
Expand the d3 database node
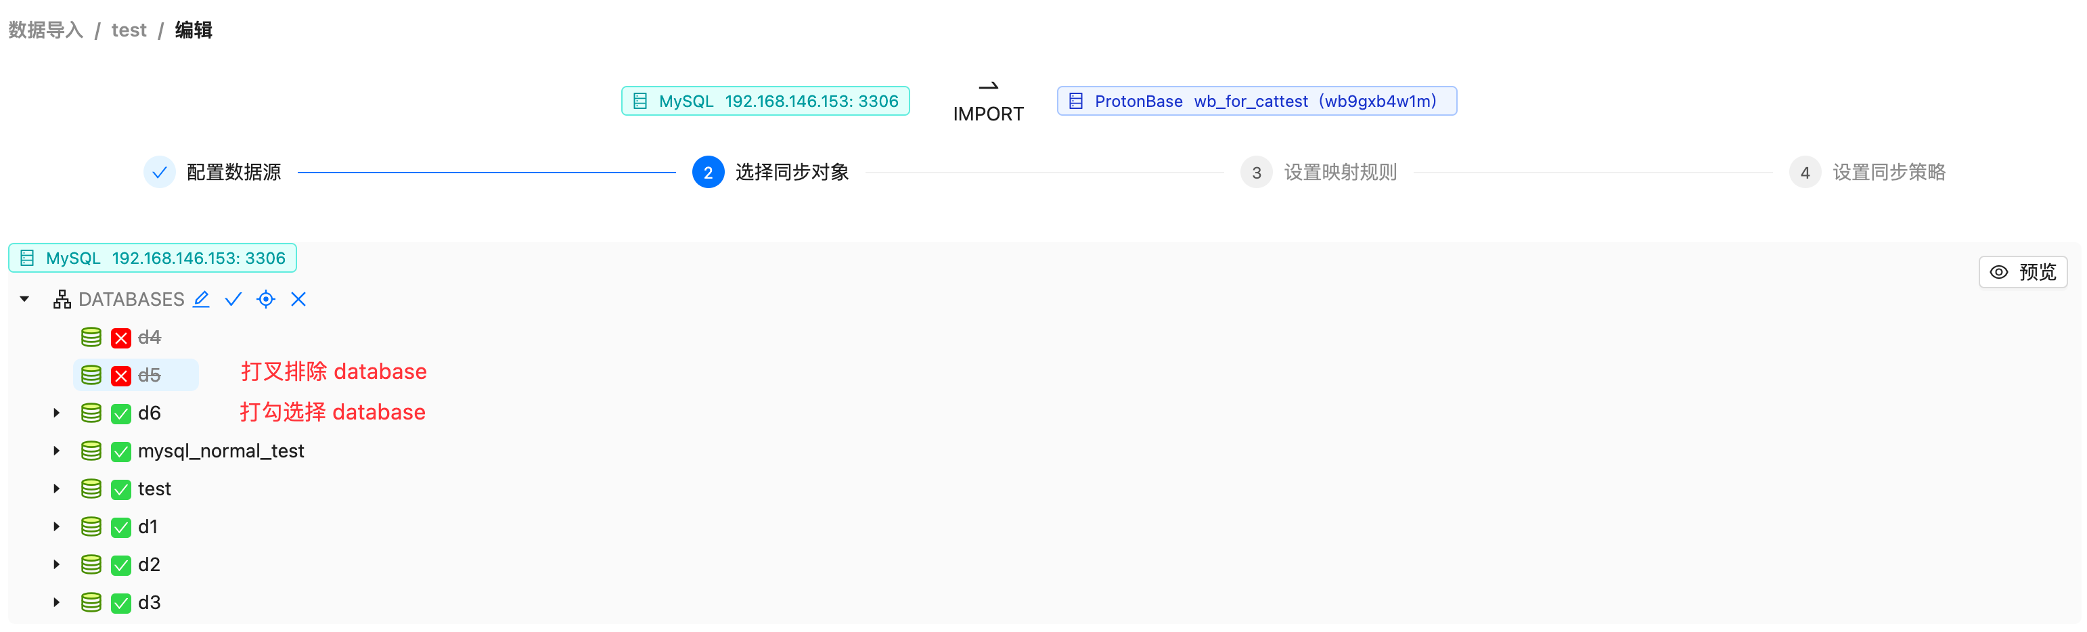click(x=56, y=602)
